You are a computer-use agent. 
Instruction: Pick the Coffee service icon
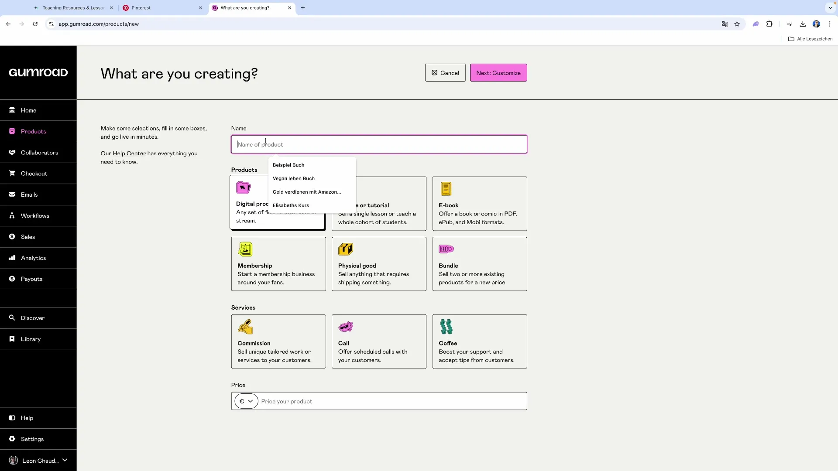pos(446,327)
